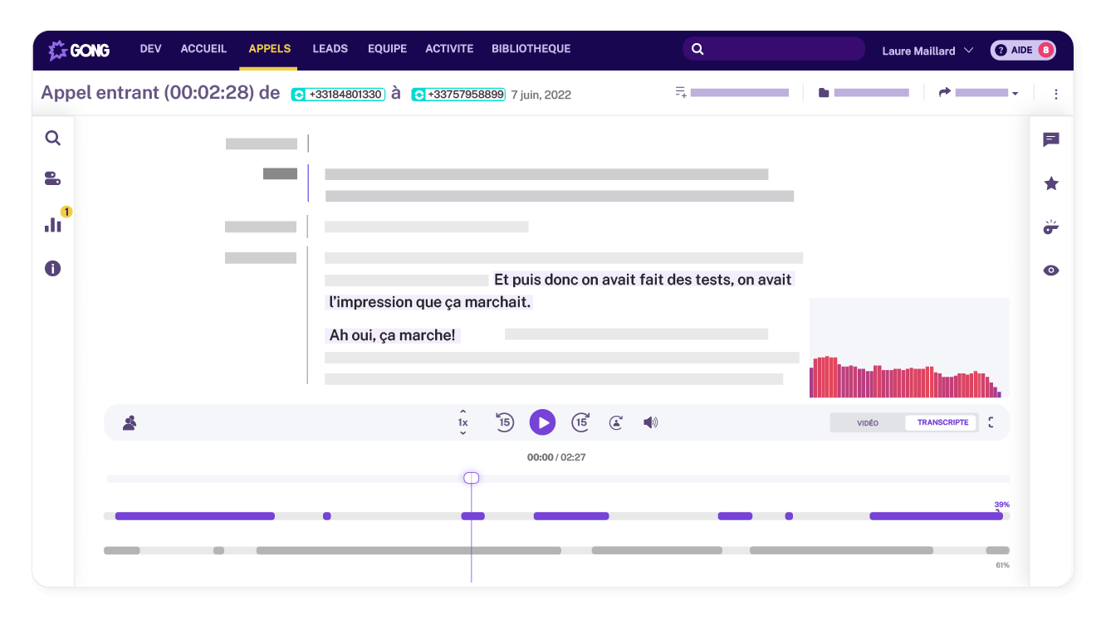Open the call info panel via info icon

[52, 268]
